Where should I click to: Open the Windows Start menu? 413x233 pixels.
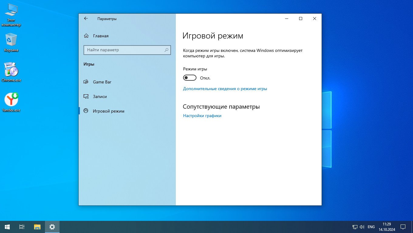tap(7, 227)
